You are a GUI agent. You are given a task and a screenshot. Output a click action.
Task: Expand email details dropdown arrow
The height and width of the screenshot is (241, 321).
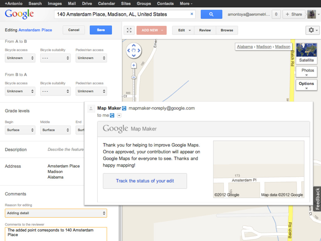tap(119, 115)
